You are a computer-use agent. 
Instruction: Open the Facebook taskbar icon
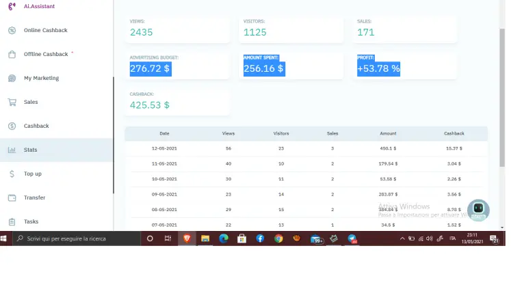pos(260,238)
